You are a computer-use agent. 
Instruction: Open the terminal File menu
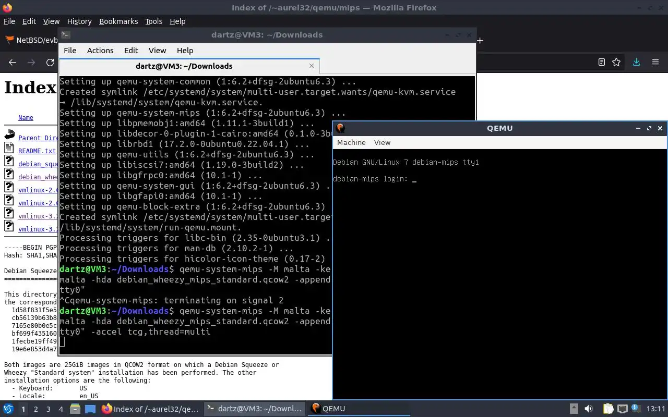pyautogui.click(x=70, y=51)
